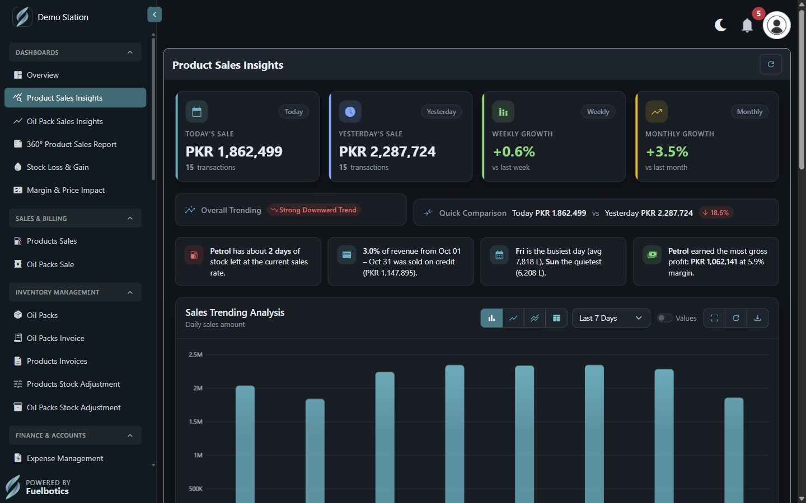This screenshot has height=503, width=806.
Task: Click the +0.6% weekly growth value
Action: pyautogui.click(x=514, y=151)
